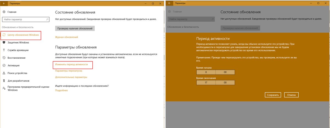Click back arrow in left Settings window

click(4, 3)
